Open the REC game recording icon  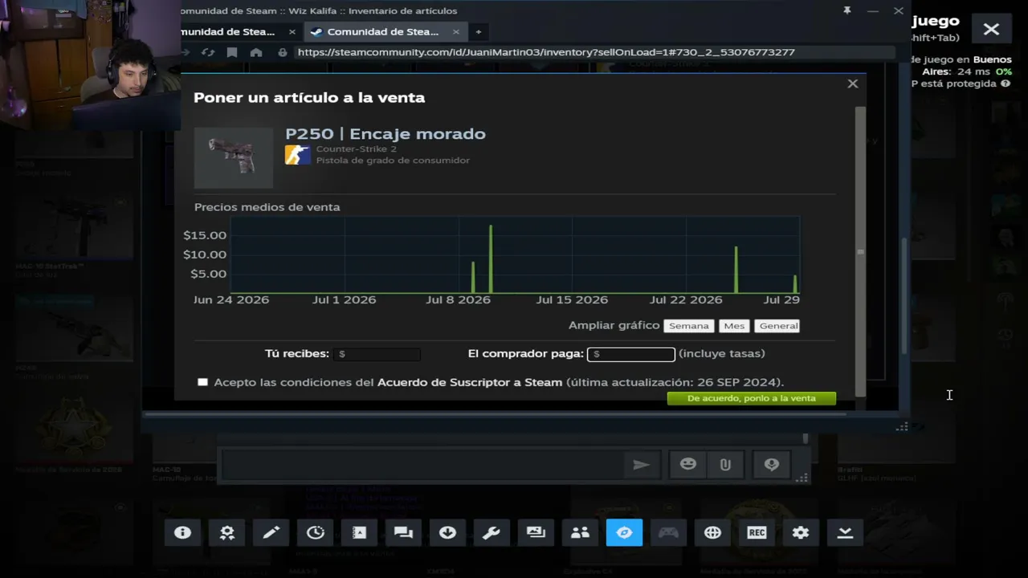point(757,532)
